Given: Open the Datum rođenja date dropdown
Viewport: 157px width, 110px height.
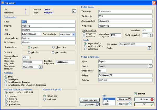Looking at the screenshot, I should click(x=74, y=34).
